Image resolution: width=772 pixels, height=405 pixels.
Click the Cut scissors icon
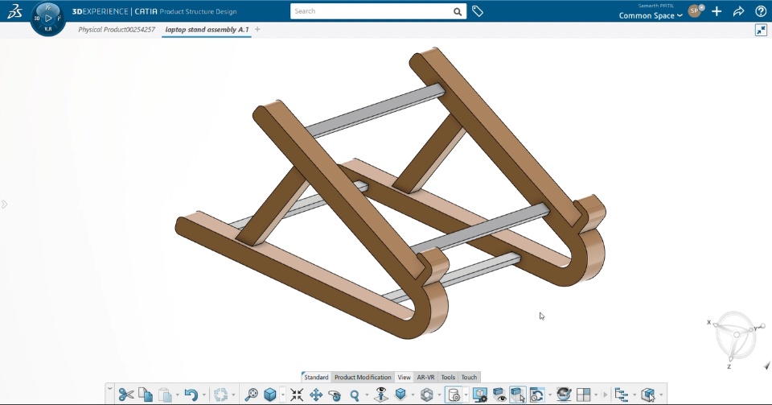[x=126, y=395]
